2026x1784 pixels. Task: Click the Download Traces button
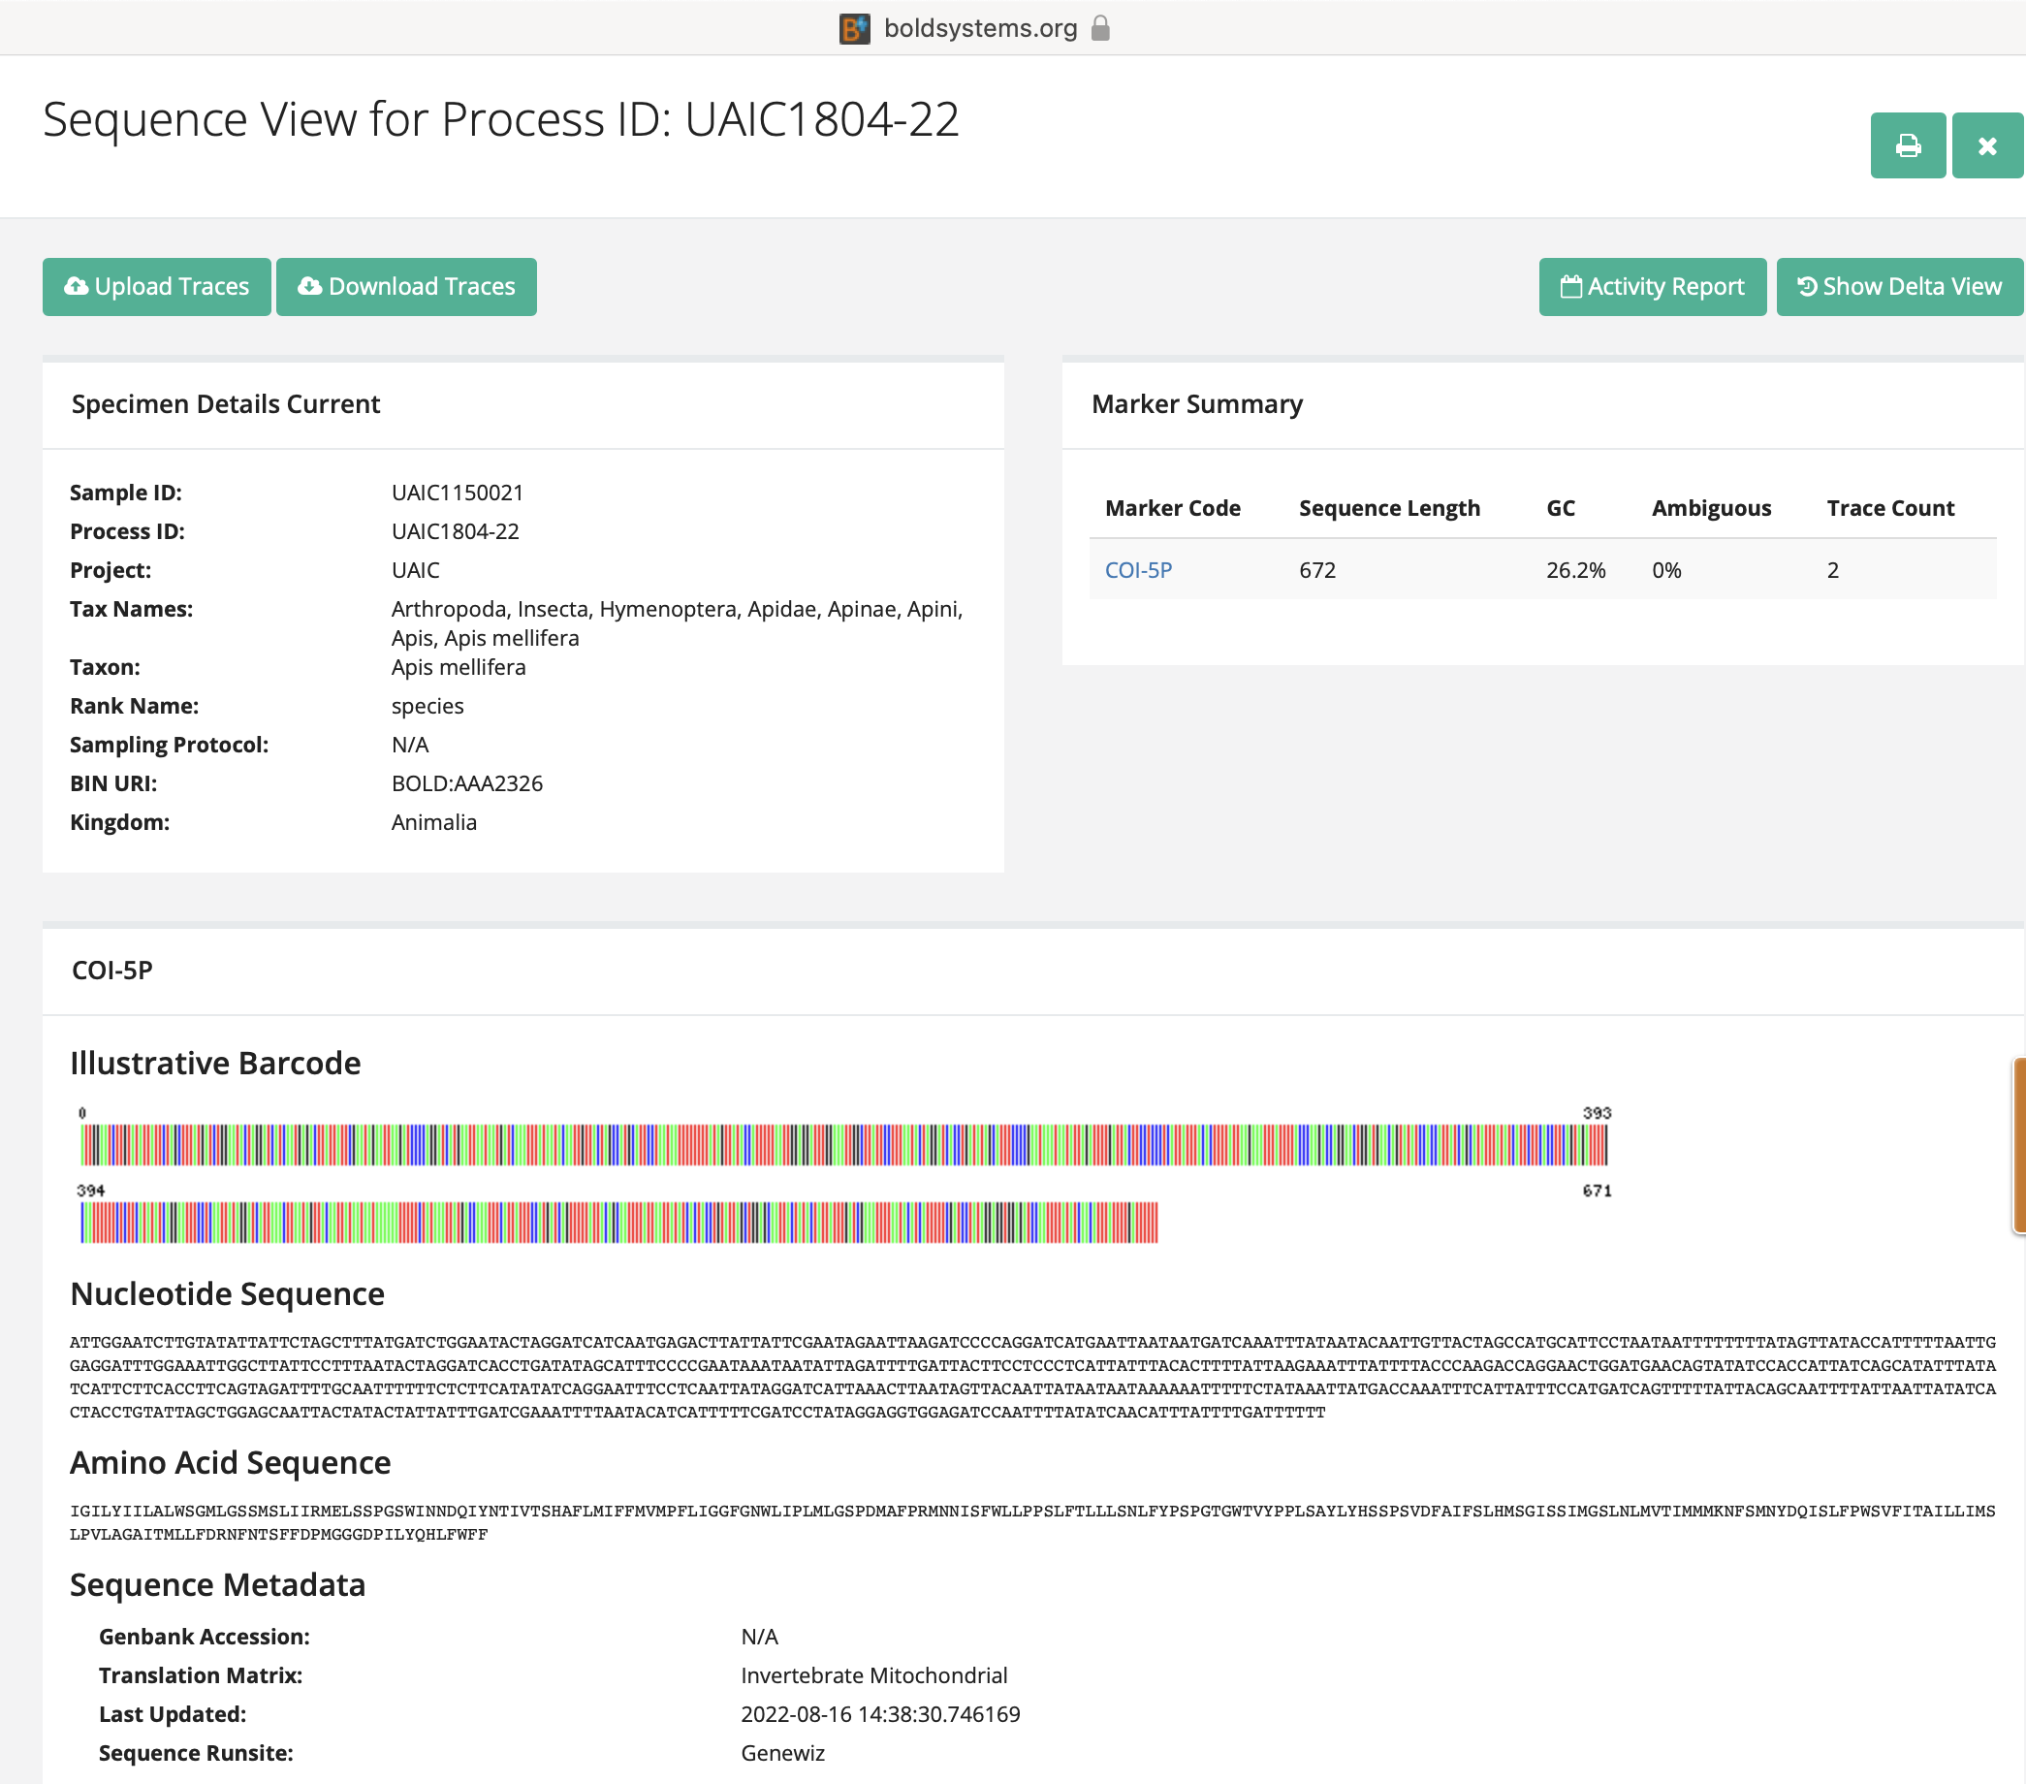tap(406, 286)
